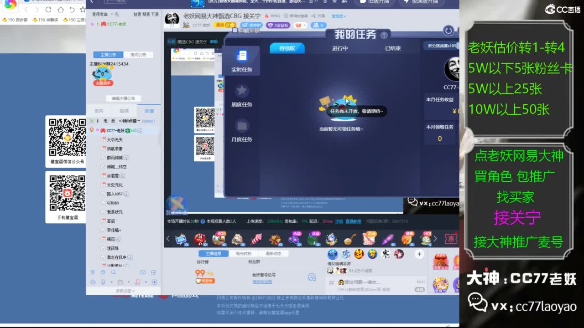Click the 编辑 link beside the stream title

point(214,41)
